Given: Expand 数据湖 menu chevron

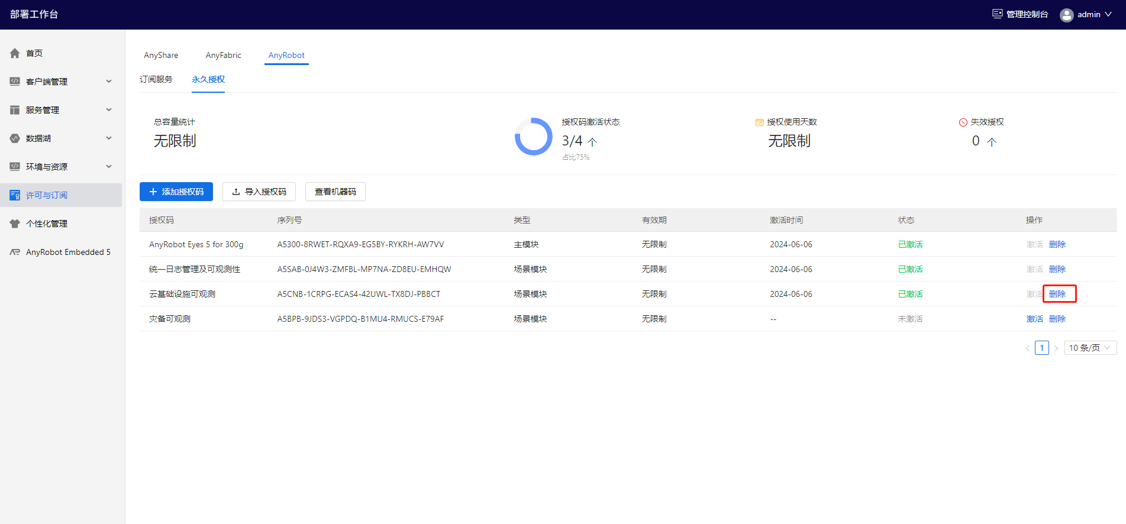Looking at the screenshot, I should pos(109,138).
